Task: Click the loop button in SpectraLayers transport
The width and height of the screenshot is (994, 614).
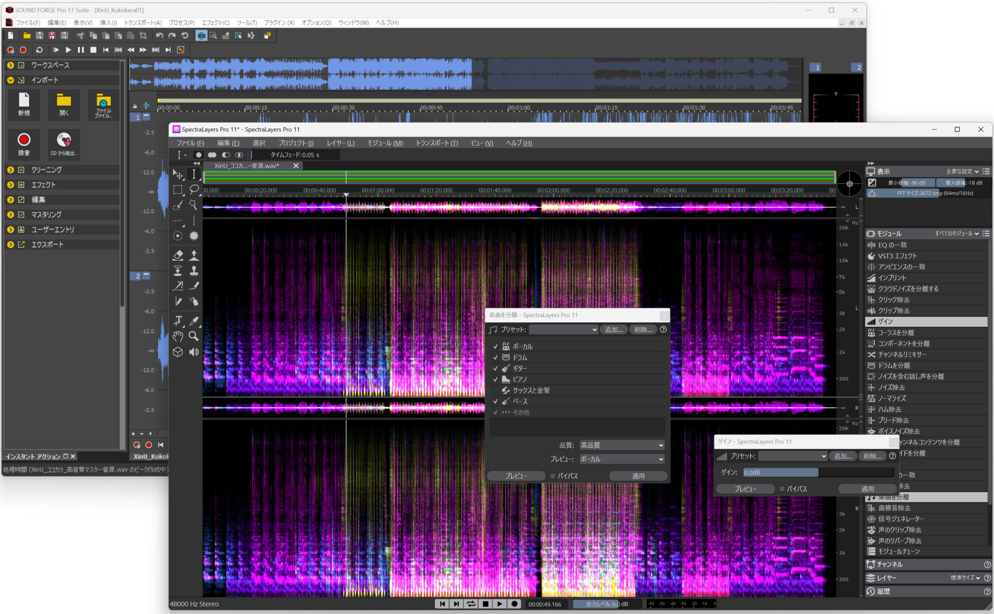Action: click(x=471, y=604)
